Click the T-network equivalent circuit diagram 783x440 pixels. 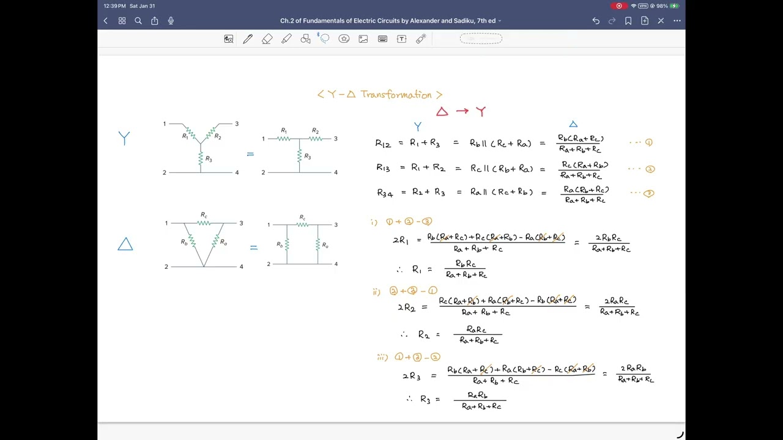coord(300,152)
